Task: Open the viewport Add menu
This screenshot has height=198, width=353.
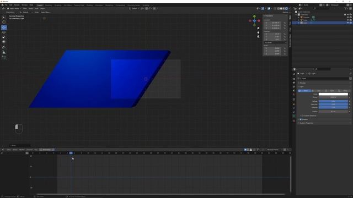Action: coord(36,9)
